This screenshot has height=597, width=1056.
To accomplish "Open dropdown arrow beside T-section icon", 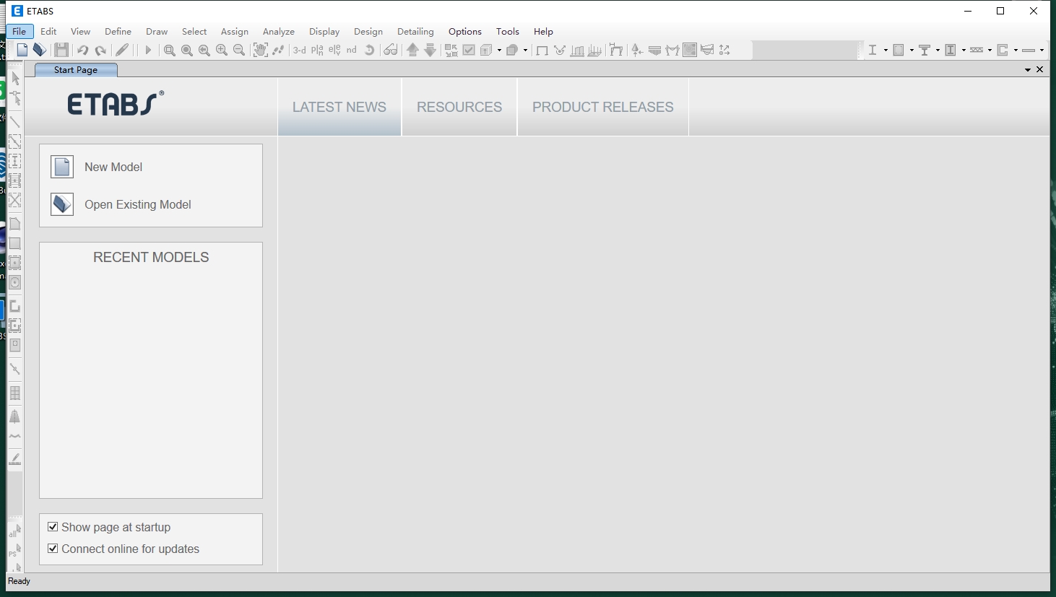I will pos(938,51).
